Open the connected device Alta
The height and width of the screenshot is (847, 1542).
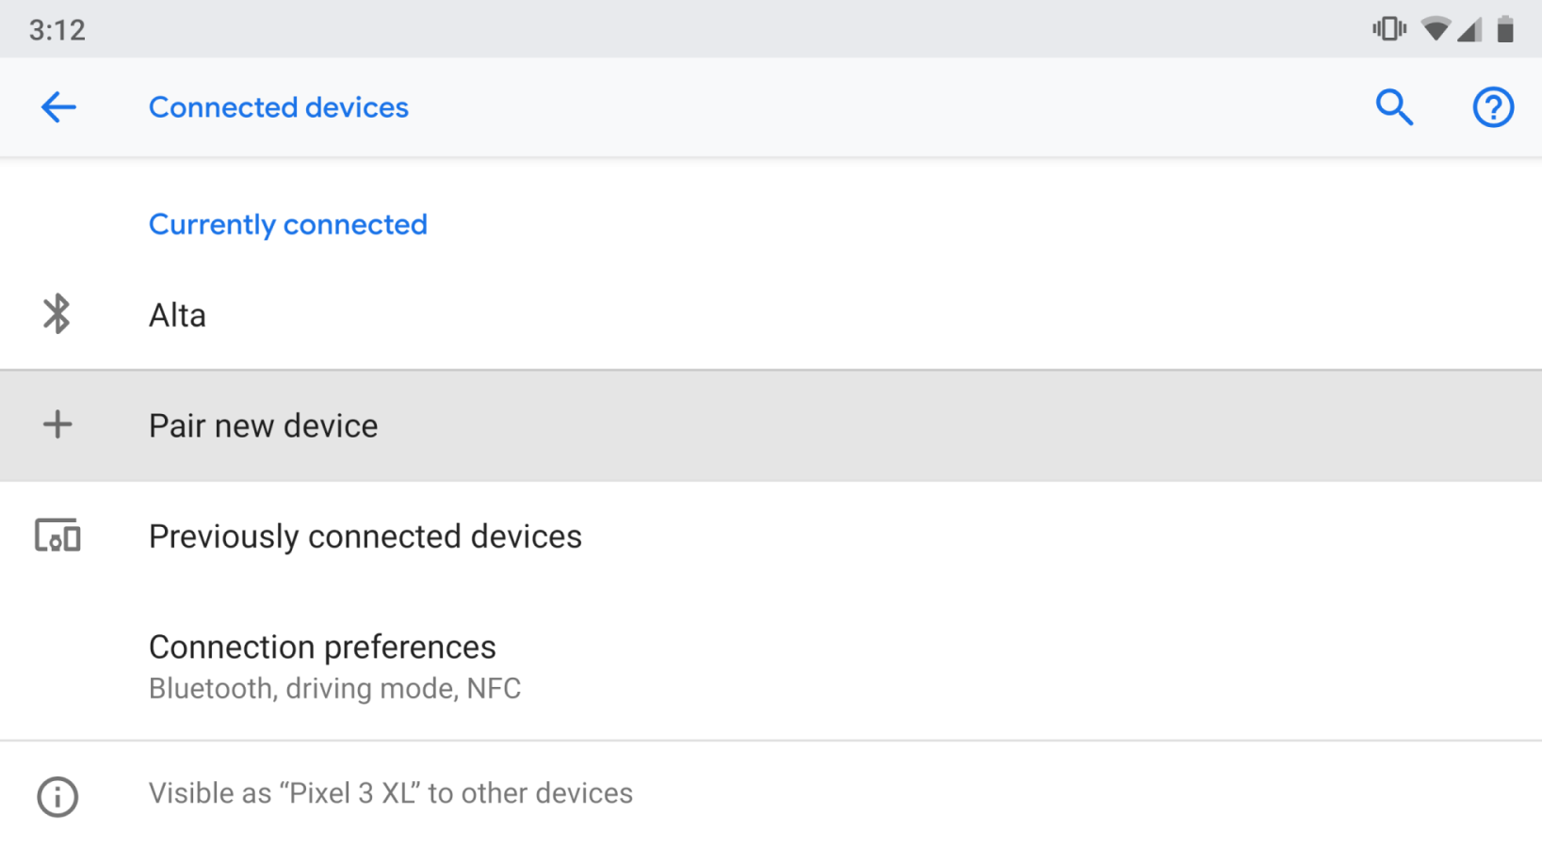coord(177,314)
